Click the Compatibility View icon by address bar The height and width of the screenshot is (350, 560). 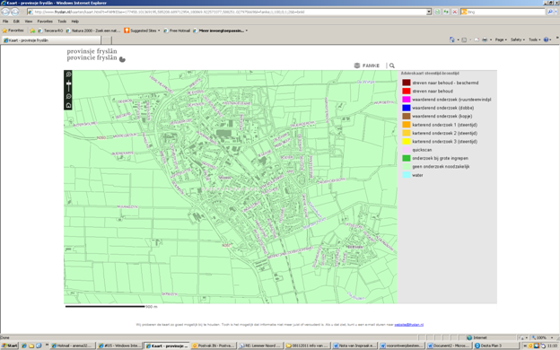coord(438,12)
